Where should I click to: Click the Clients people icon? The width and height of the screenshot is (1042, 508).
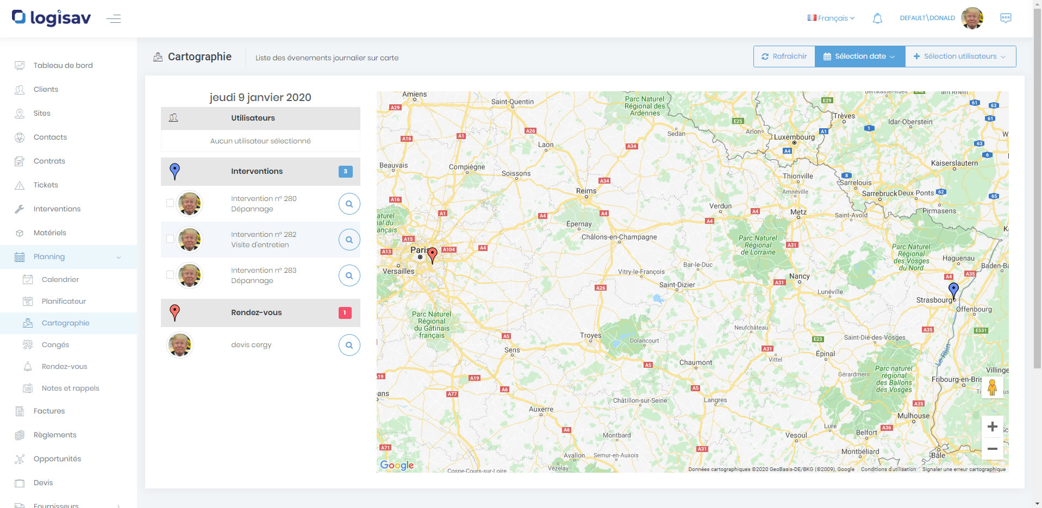(20, 90)
